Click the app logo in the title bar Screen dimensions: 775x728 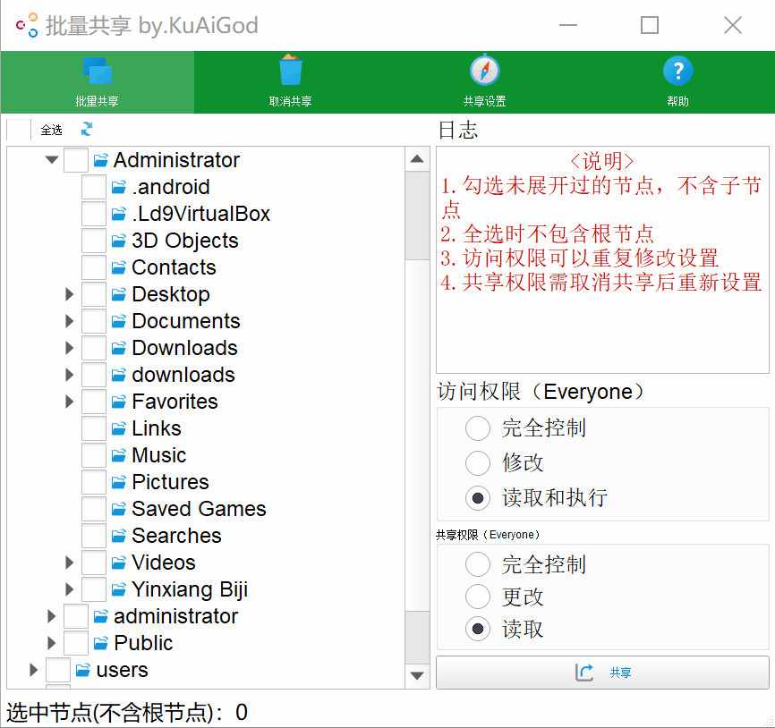click(x=24, y=25)
